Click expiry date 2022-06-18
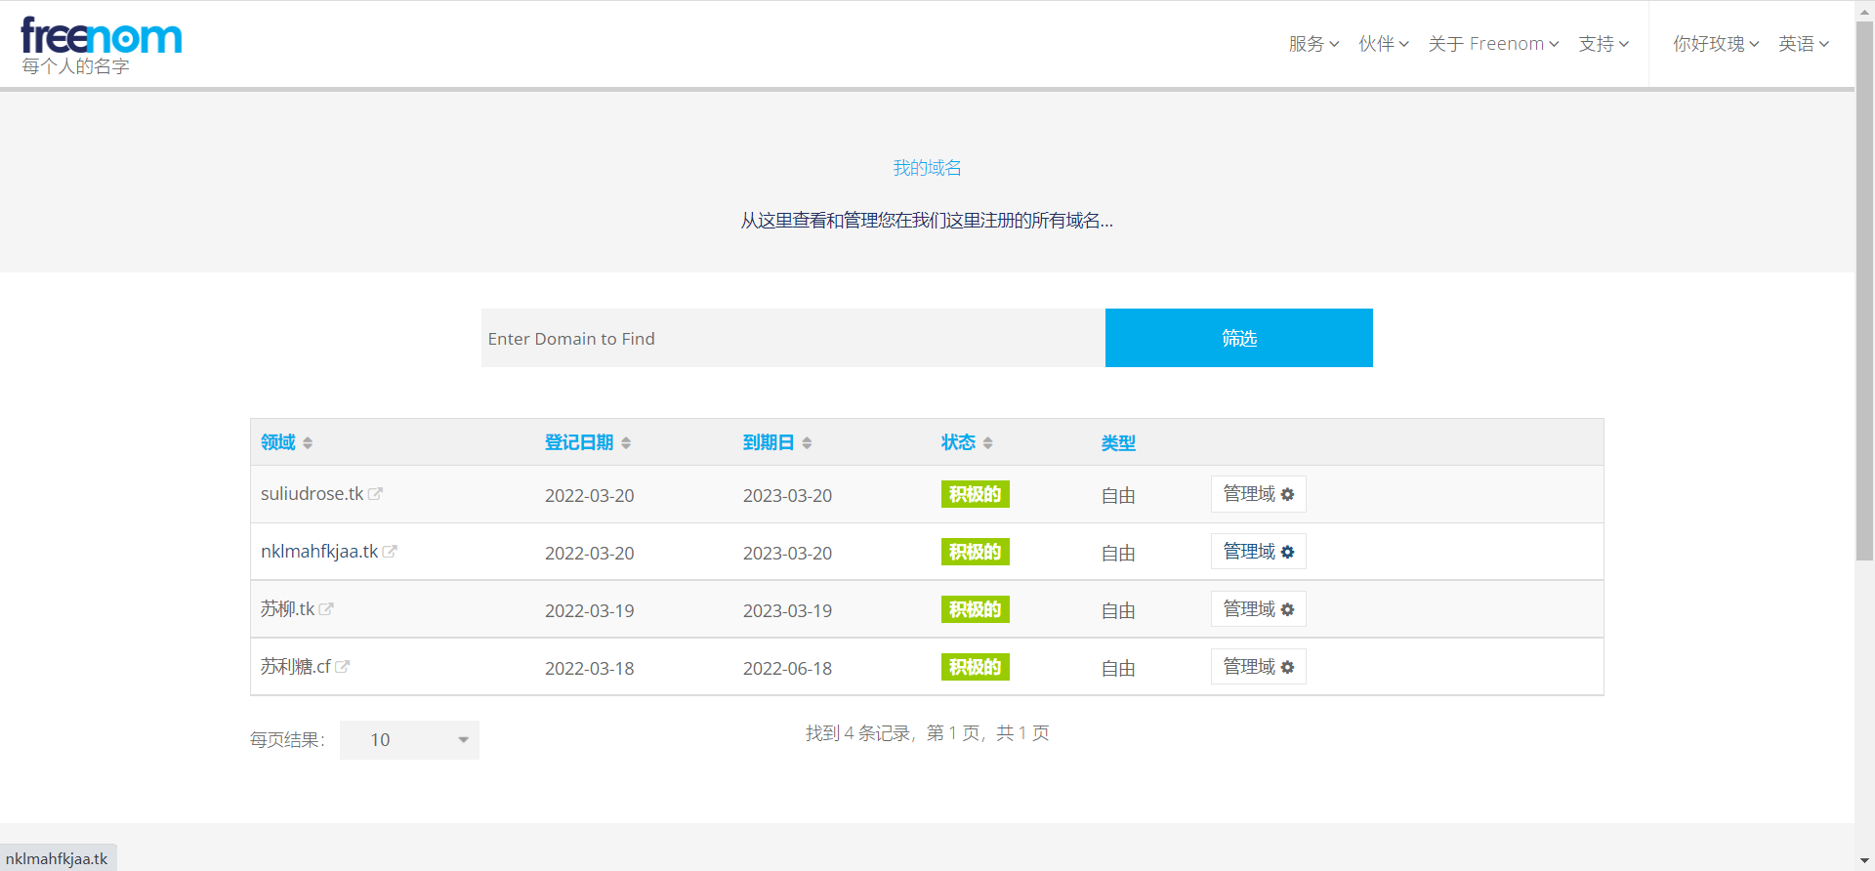This screenshot has width=1875, height=871. click(787, 669)
